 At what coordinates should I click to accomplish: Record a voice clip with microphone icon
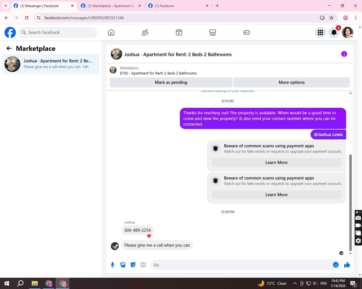113,265
